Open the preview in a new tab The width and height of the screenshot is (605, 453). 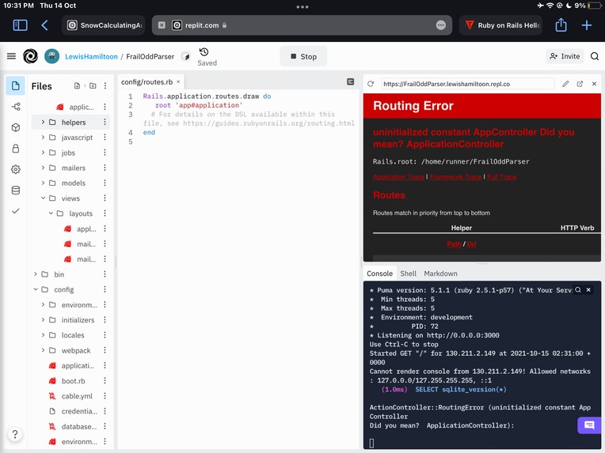pos(580,84)
